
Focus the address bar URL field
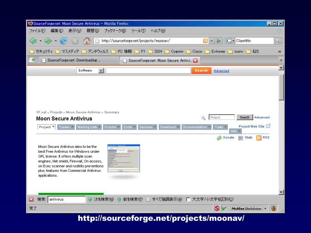[151, 41]
